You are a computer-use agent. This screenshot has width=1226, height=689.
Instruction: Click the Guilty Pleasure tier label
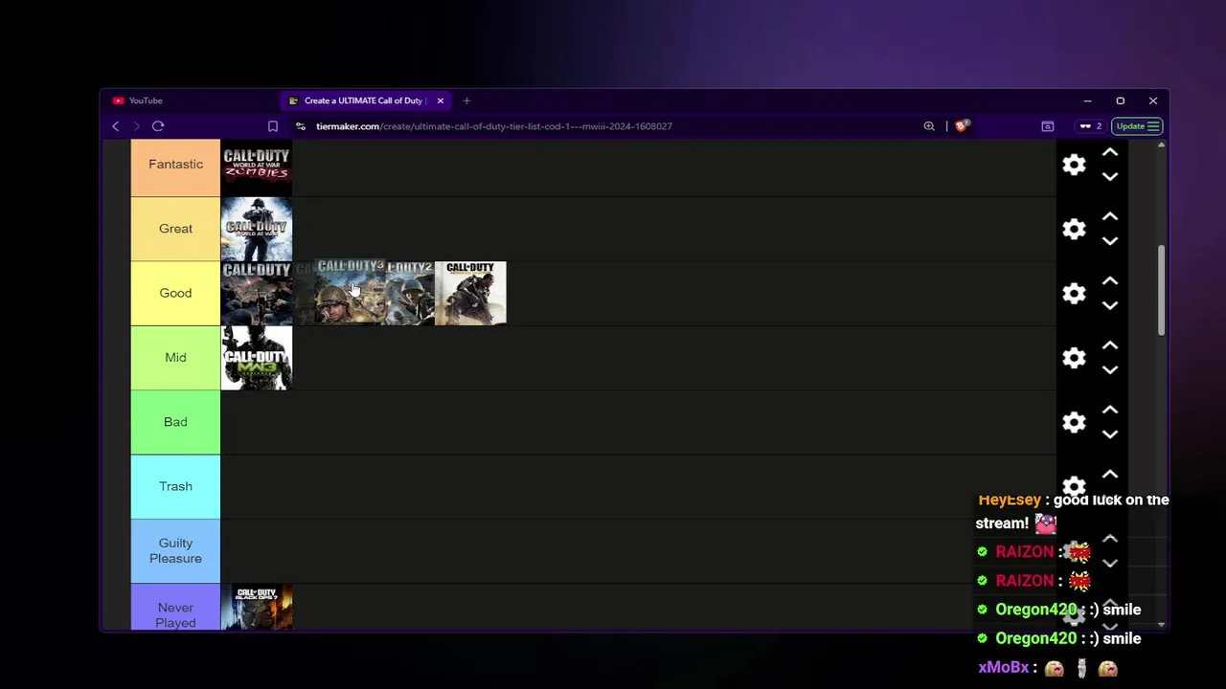click(x=175, y=551)
